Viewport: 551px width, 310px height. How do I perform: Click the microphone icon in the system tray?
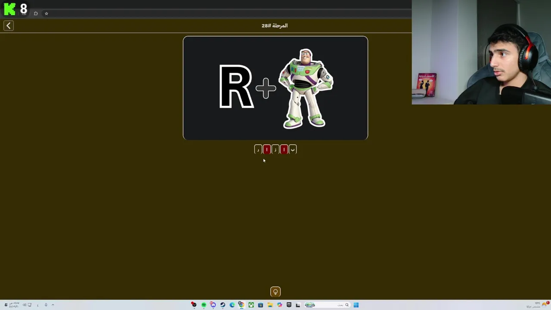46,305
